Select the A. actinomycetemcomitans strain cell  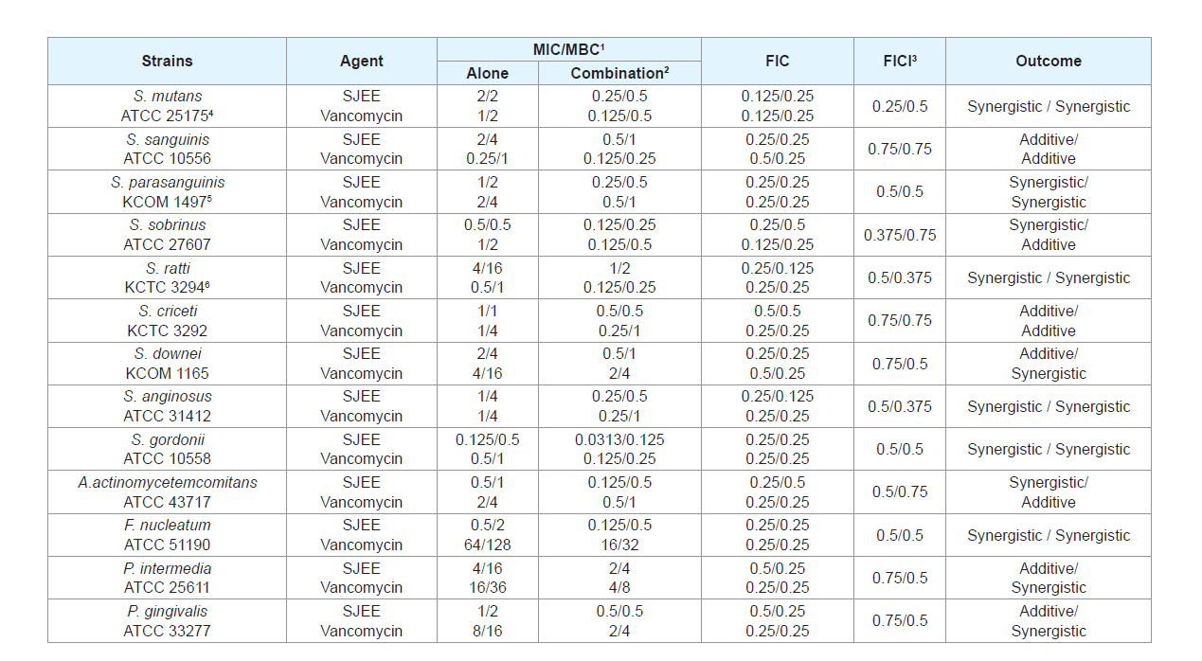[x=167, y=492]
